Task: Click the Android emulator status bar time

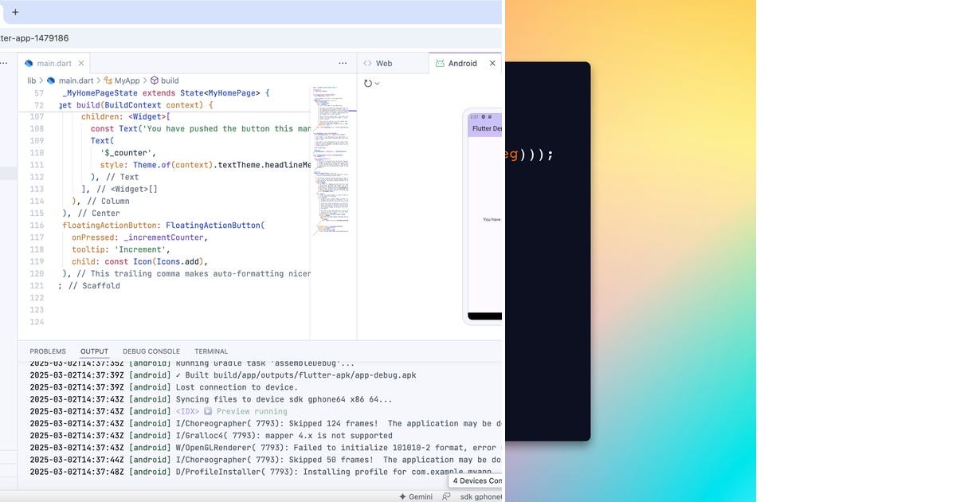Action: pyautogui.click(x=474, y=116)
